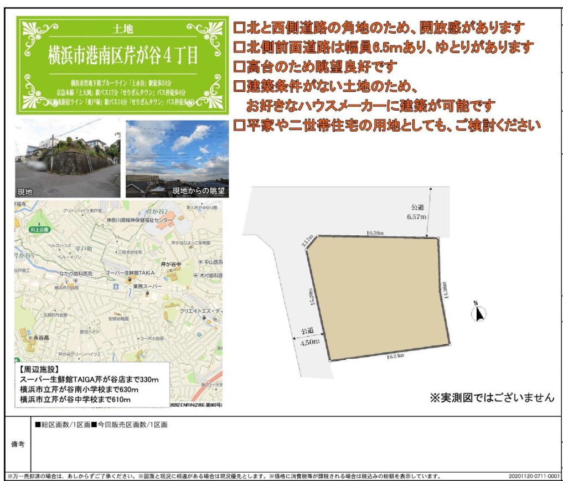Click the 周辺施設 heading in info box
This screenshot has height=481, width=563.
tap(39, 370)
